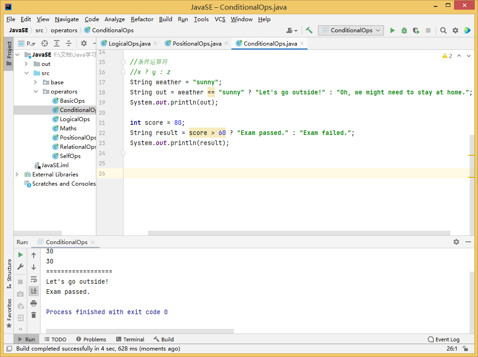This screenshot has height=357, width=478.
Task: Build the project using the hammer icon
Action: tap(309, 30)
